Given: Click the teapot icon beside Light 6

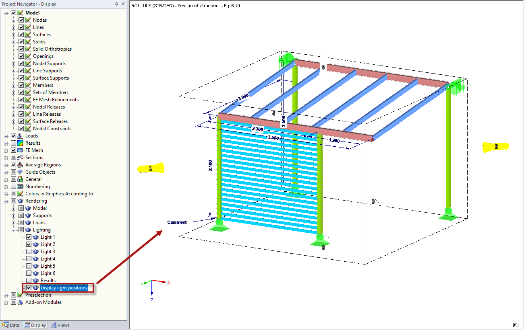Looking at the screenshot, I should point(35,273).
